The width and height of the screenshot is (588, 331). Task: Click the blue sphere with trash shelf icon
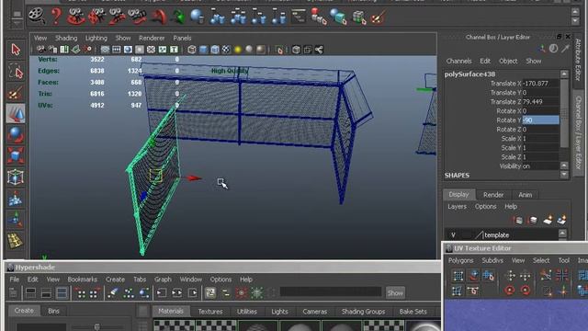[197, 17]
